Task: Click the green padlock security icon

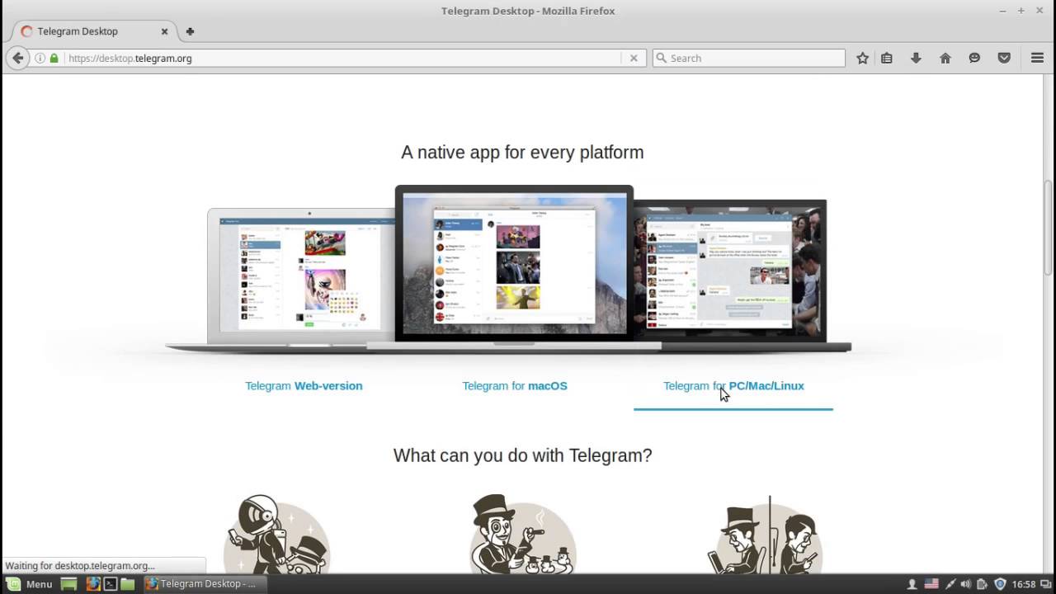Action: point(54,58)
